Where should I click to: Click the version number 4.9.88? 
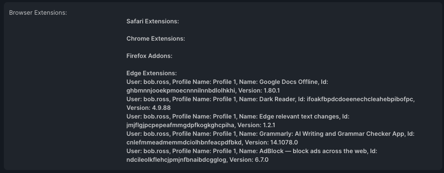[161, 108]
